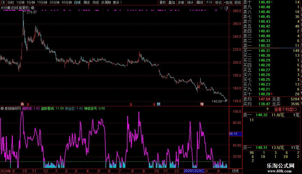The image size is (302, 174).
Task: Click the 买五 price 140.27
Action: [264, 70]
